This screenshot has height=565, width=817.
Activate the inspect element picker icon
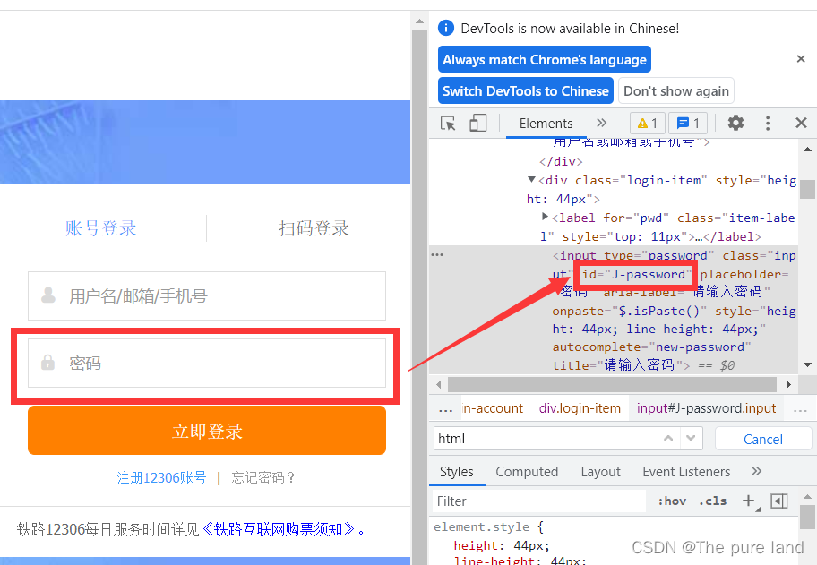(448, 124)
